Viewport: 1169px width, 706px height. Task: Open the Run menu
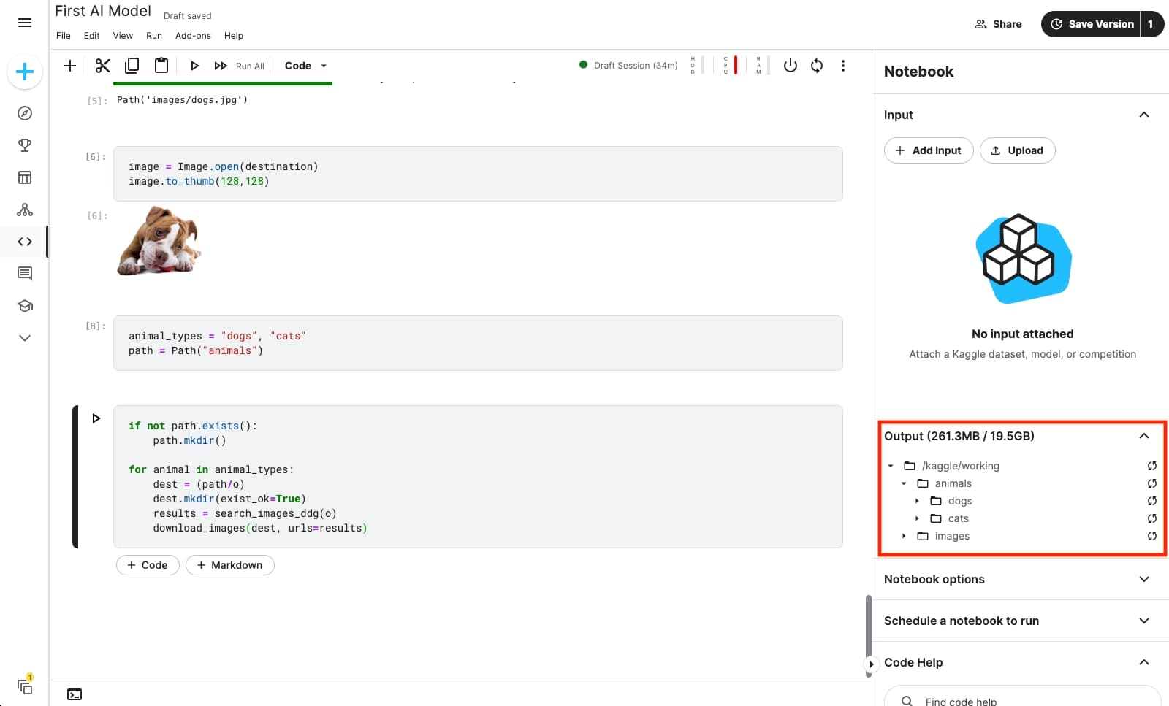tap(153, 35)
